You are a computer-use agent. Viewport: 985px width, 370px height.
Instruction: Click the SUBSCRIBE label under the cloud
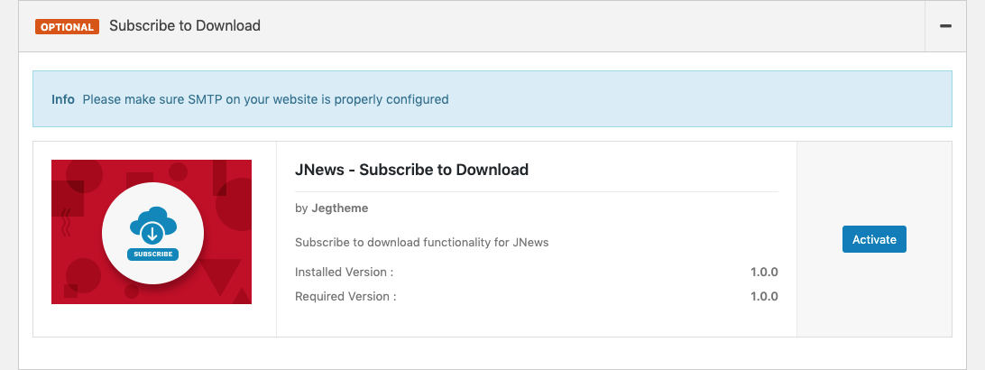152,254
